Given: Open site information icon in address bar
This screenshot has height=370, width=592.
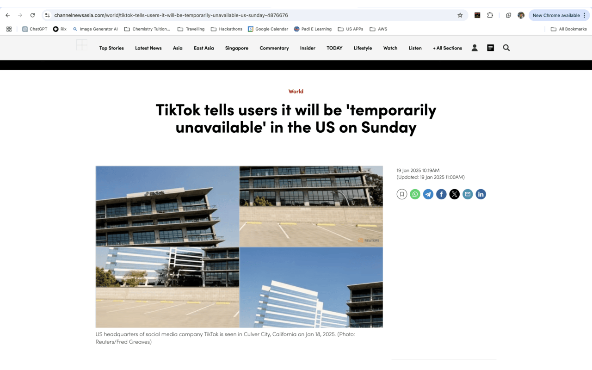Looking at the screenshot, I should [47, 15].
